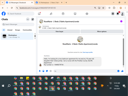Open conversation information purple icon
Image resolution: width=128 pixels, height=96 pixels.
pyautogui.click(x=121, y=21)
